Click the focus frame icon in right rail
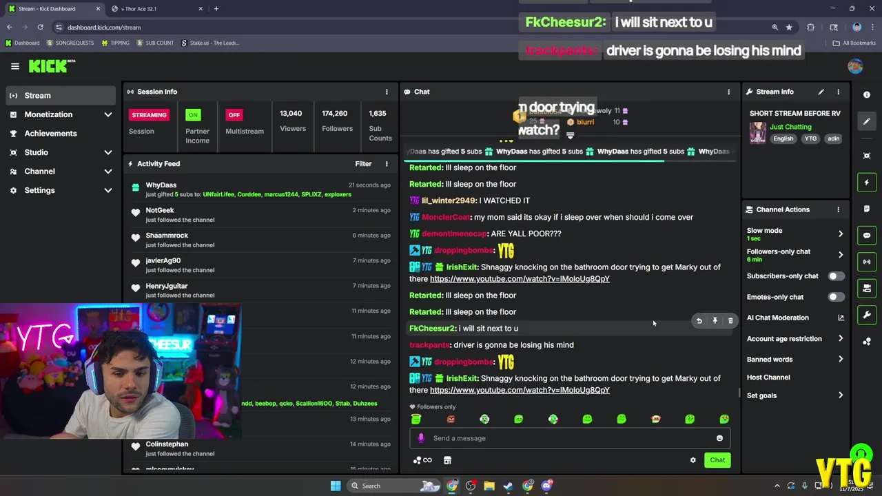 pyautogui.click(x=867, y=156)
